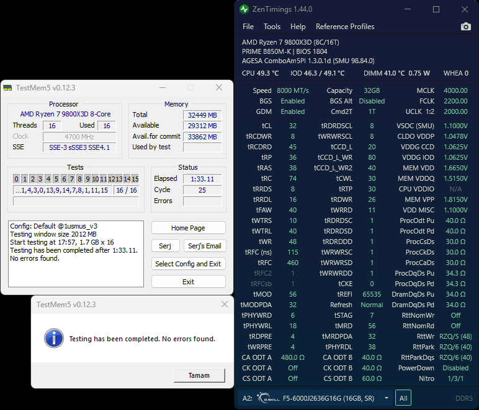This screenshot has width=479, height=410.
Task: Click the Elapsed 1:33.11 field
Action: [202, 179]
